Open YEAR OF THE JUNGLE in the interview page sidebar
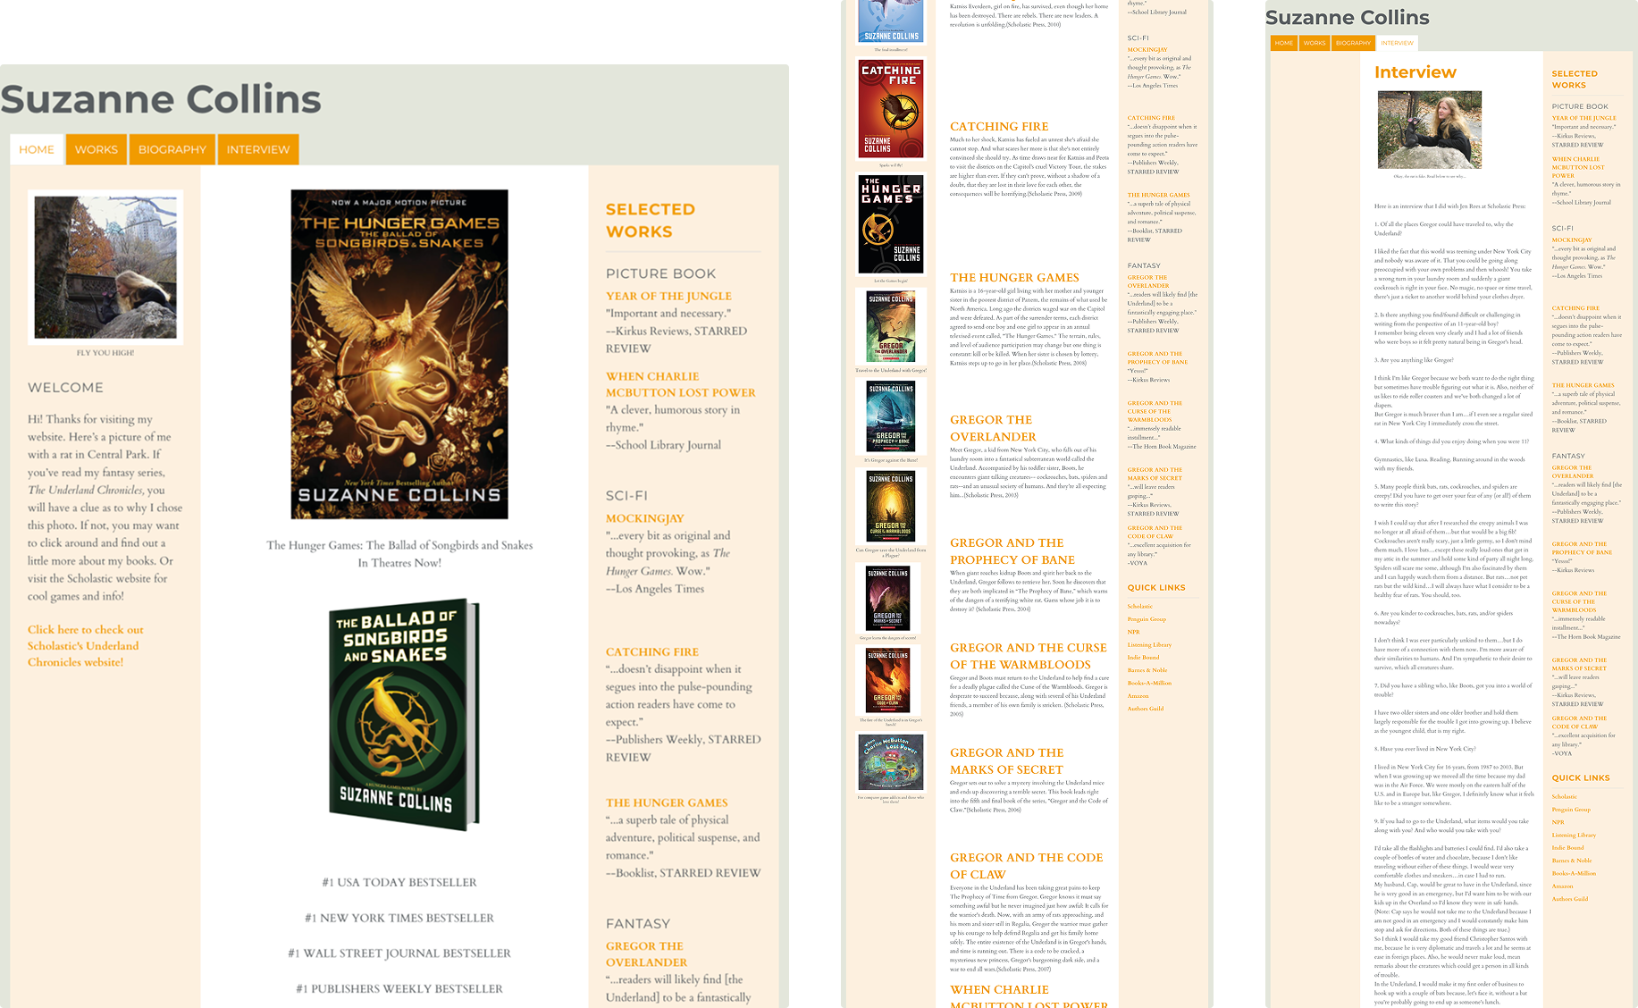 pyautogui.click(x=1583, y=118)
